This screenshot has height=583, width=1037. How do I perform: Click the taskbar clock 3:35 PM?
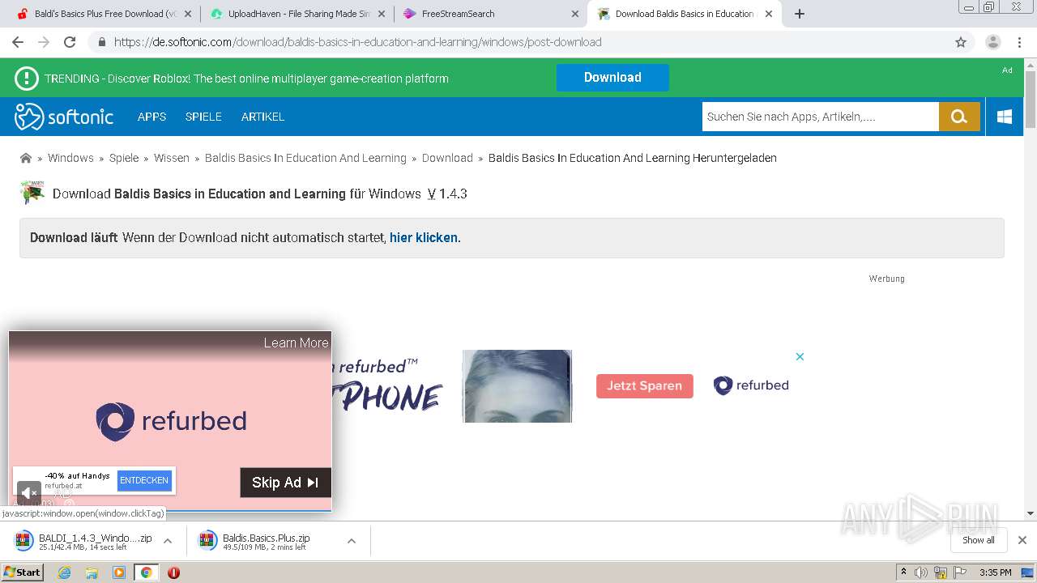coord(995,572)
